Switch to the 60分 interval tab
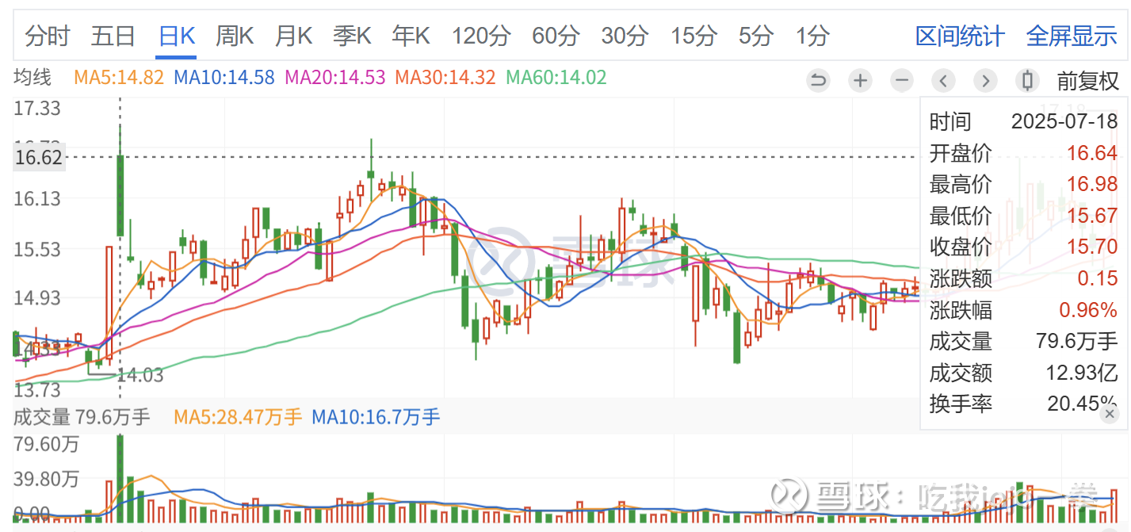This screenshot has width=1131, height=532. [x=556, y=36]
